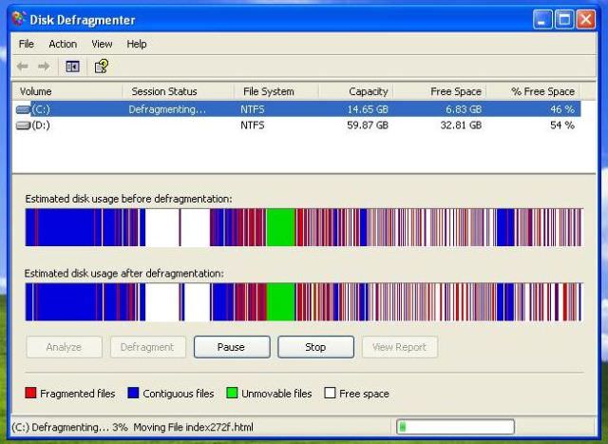Viewport: 608px width, 444px height.
Task: Click the Forward arrow toolbar icon
Action: [x=44, y=67]
